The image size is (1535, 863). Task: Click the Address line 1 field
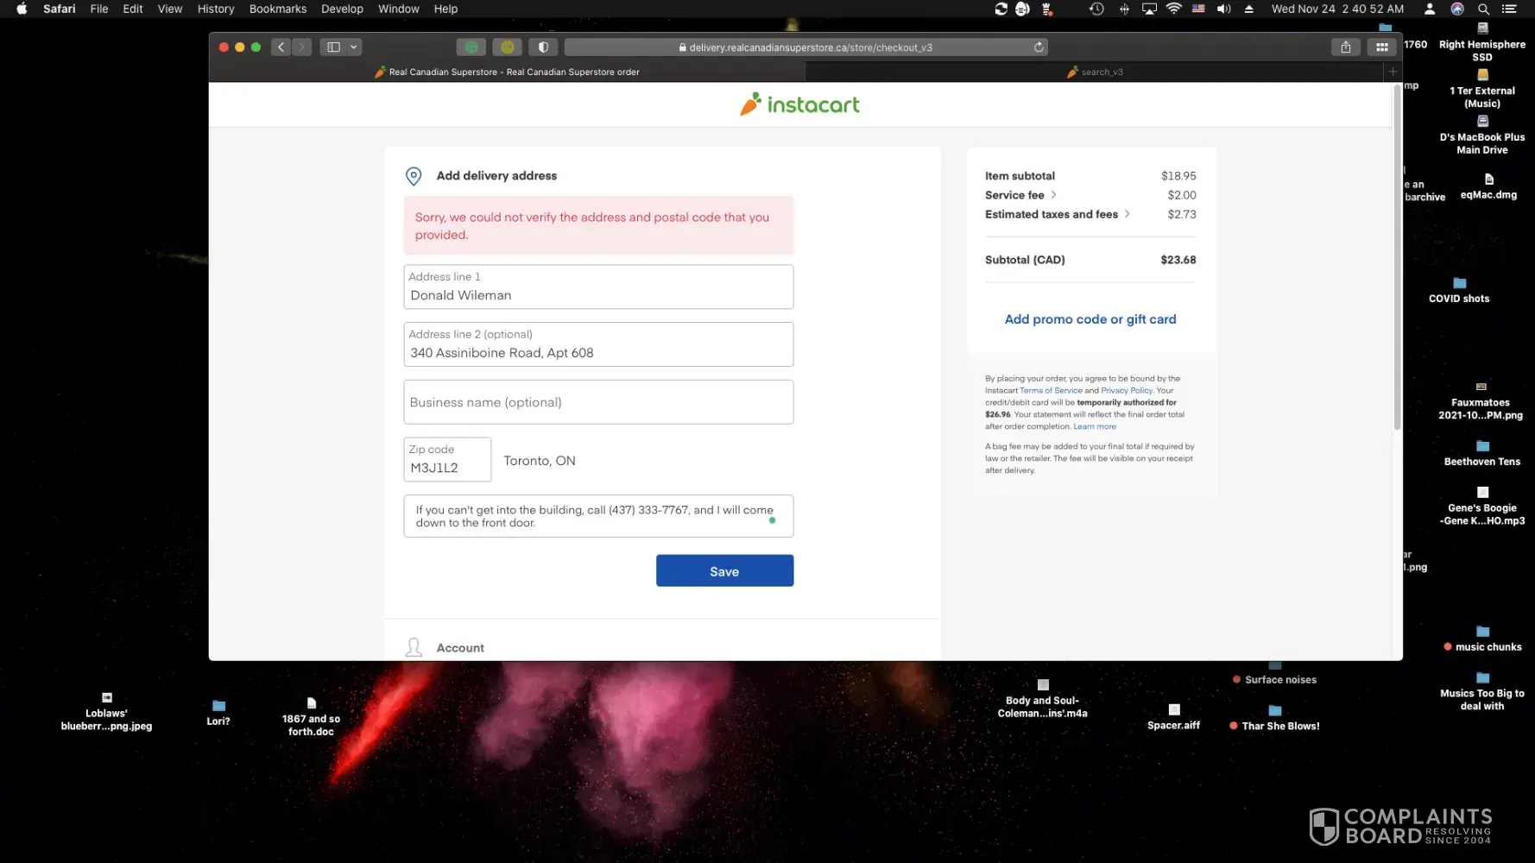(x=598, y=295)
